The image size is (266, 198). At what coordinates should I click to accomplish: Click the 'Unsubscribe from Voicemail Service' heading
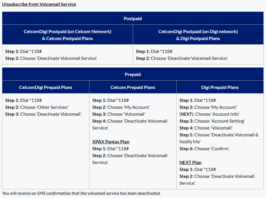point(39,4)
